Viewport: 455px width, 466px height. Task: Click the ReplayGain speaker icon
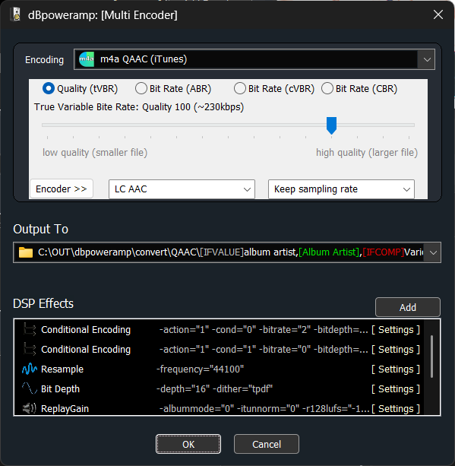30,409
